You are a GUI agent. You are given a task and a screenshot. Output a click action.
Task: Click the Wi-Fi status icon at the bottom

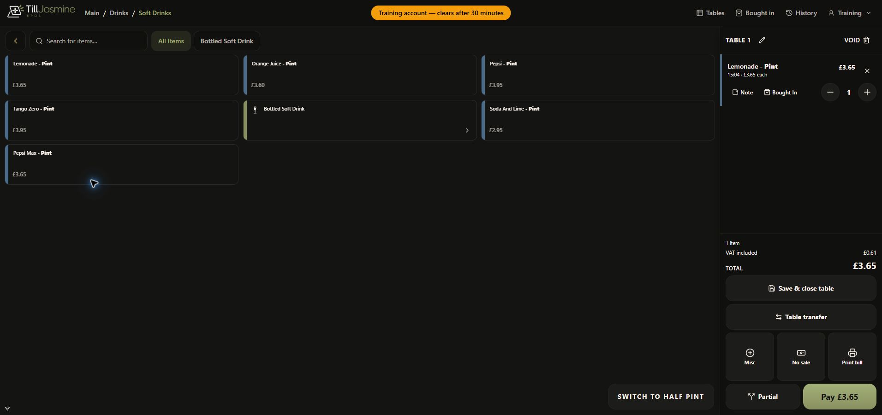(x=7, y=409)
